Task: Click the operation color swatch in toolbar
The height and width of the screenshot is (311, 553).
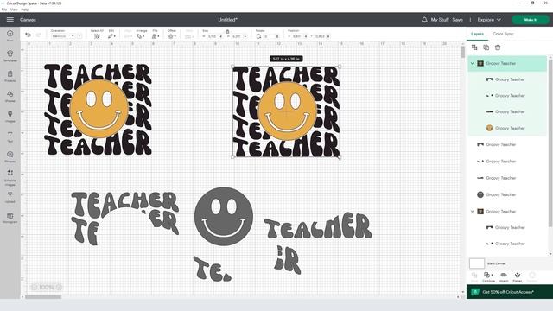Action: (x=79, y=36)
